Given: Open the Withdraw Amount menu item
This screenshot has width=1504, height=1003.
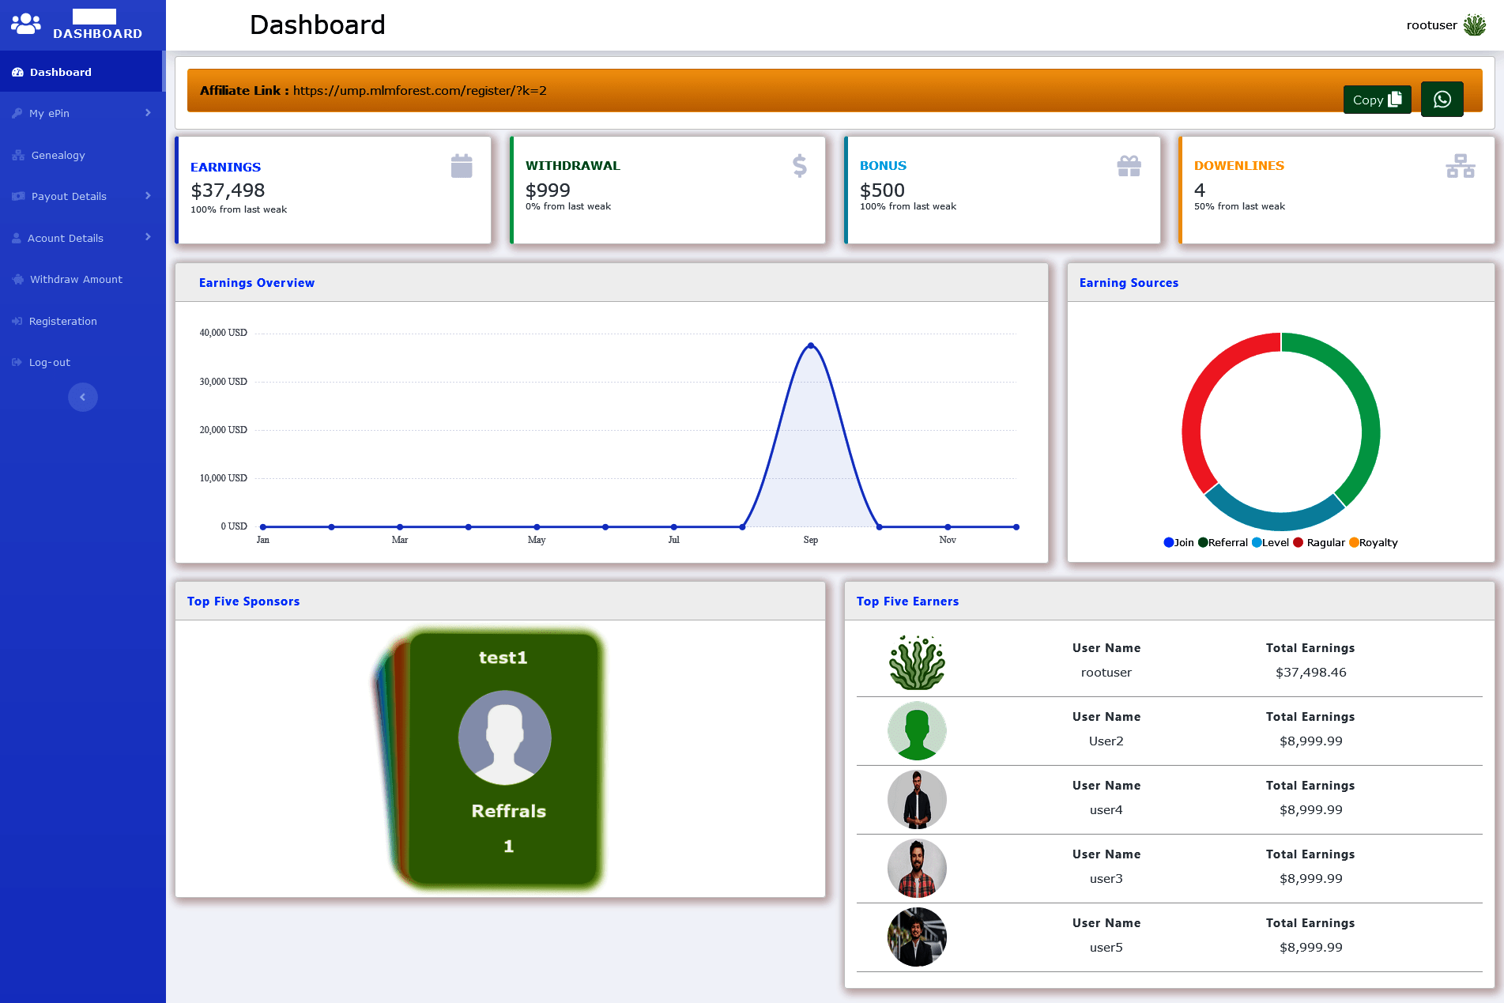Looking at the screenshot, I should click(81, 279).
